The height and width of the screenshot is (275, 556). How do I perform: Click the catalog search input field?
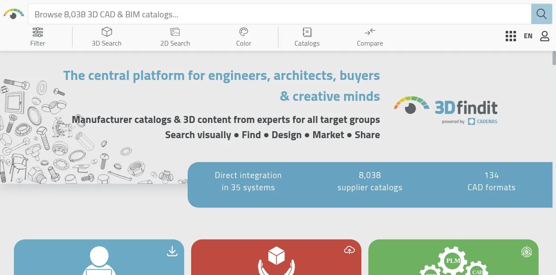tap(280, 14)
